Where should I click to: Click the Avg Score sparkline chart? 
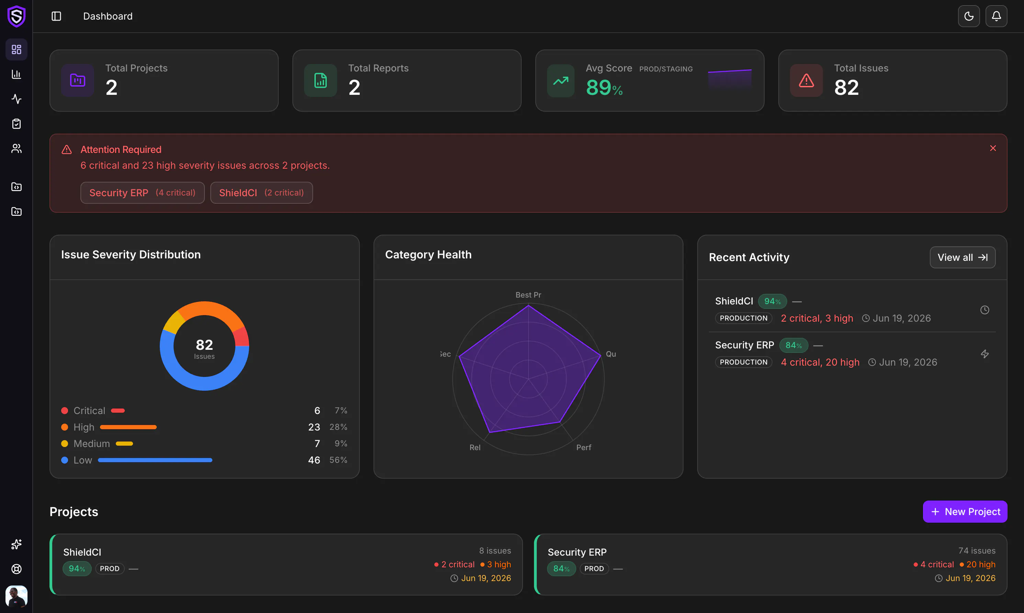(x=730, y=79)
